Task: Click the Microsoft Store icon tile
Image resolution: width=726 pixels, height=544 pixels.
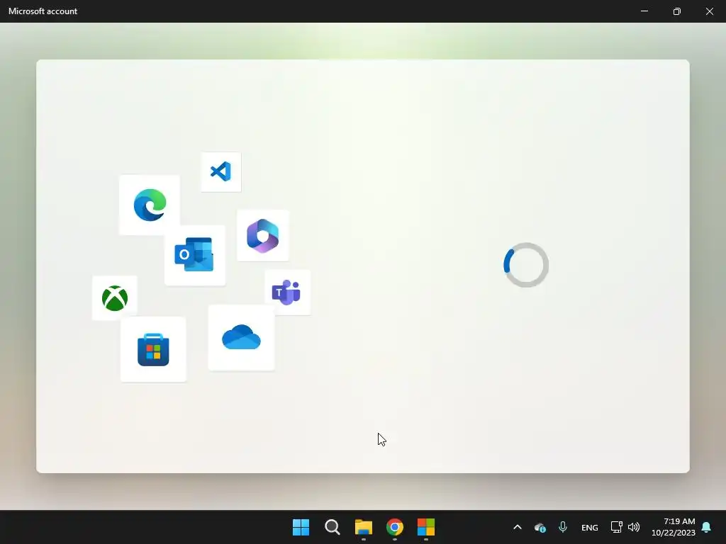Action: (x=153, y=349)
